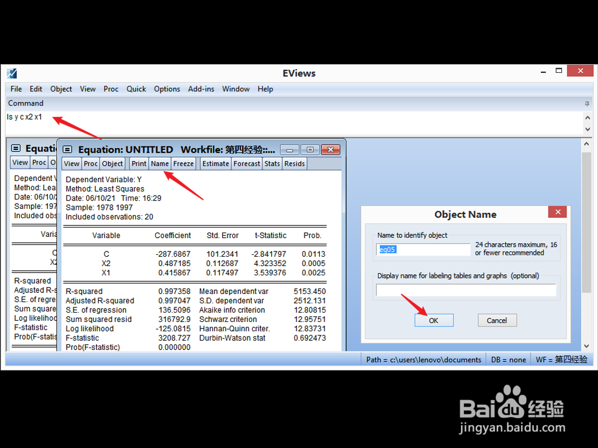Click View in background Equation window
Image resolution: width=598 pixels, height=448 pixels.
pyautogui.click(x=20, y=162)
